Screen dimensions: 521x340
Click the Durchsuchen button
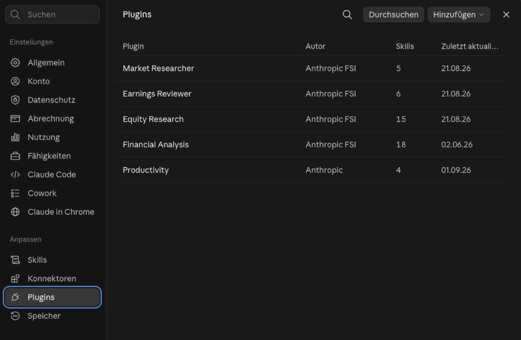click(394, 15)
